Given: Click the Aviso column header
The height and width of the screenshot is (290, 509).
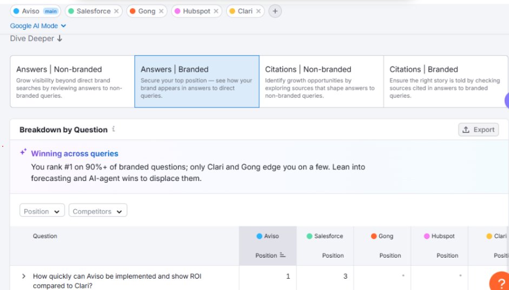Looking at the screenshot, I should [268, 236].
